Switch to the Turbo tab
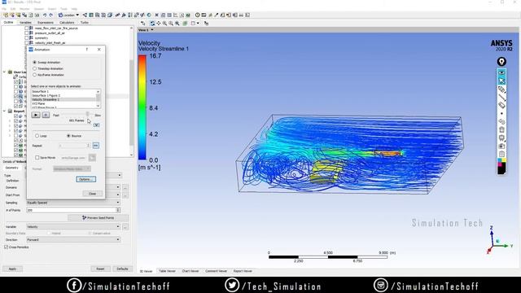This screenshot has width=521, height=293. pyautogui.click(x=85, y=22)
